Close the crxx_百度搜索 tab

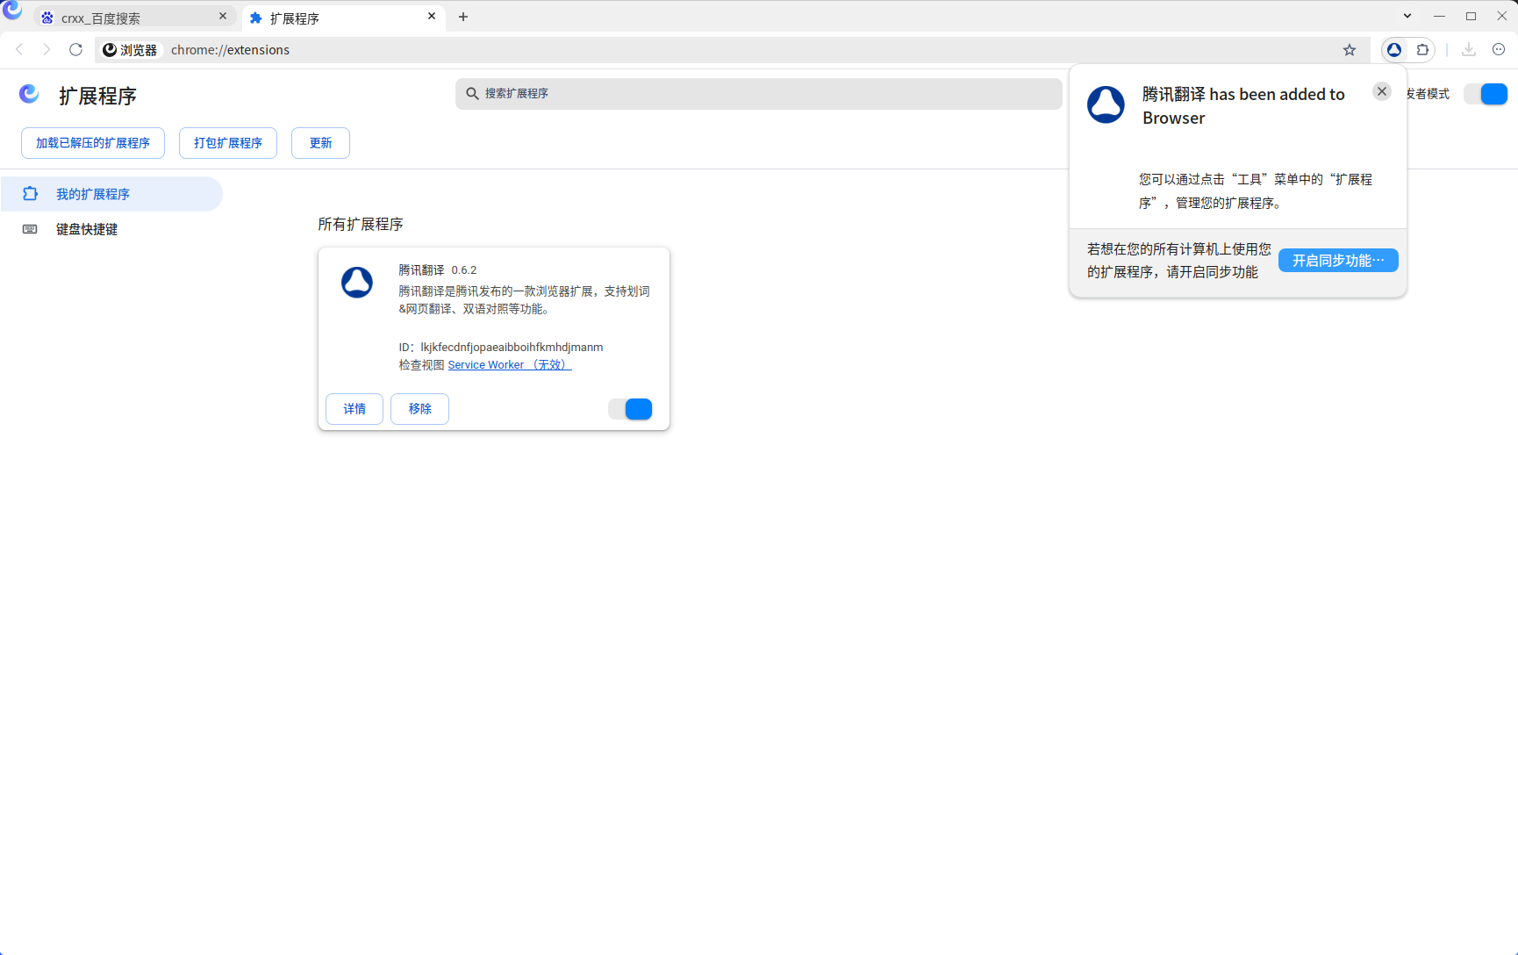pyautogui.click(x=223, y=17)
